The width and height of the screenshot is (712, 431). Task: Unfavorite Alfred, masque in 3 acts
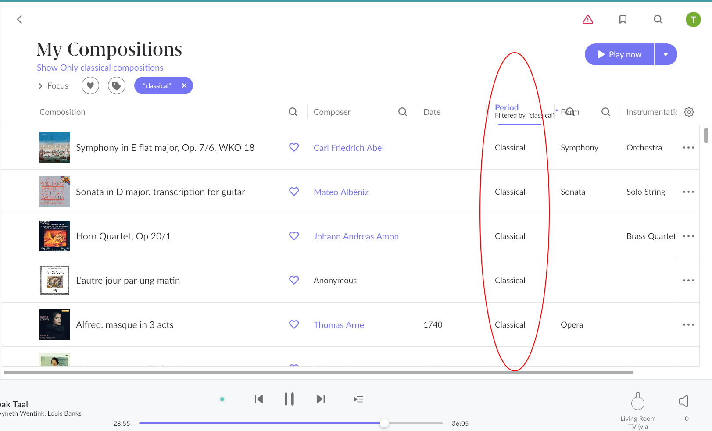point(294,324)
